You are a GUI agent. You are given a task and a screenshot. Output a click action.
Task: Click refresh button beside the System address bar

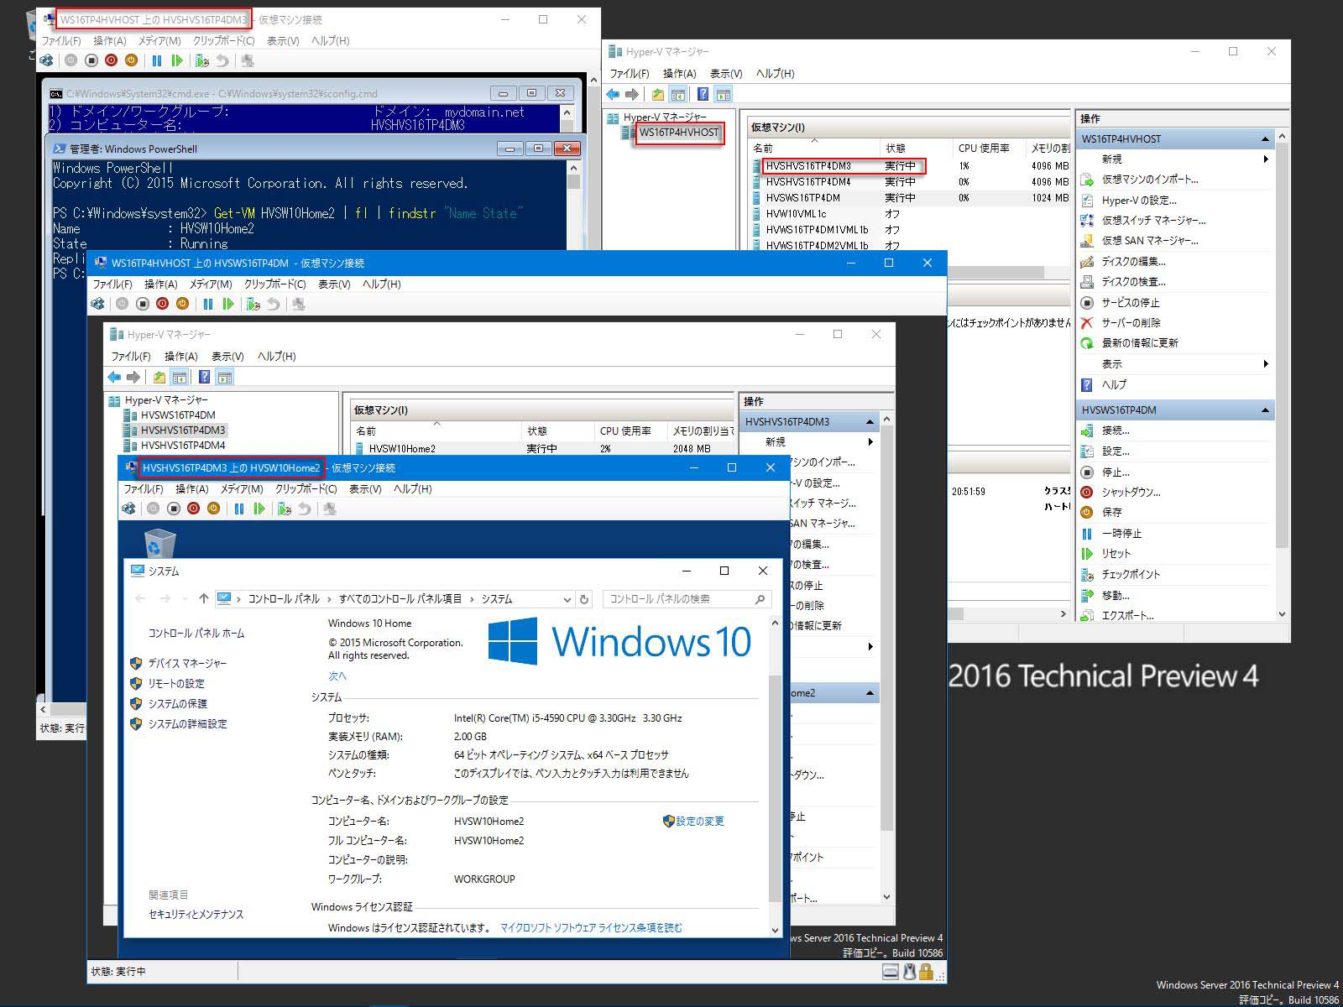[584, 599]
